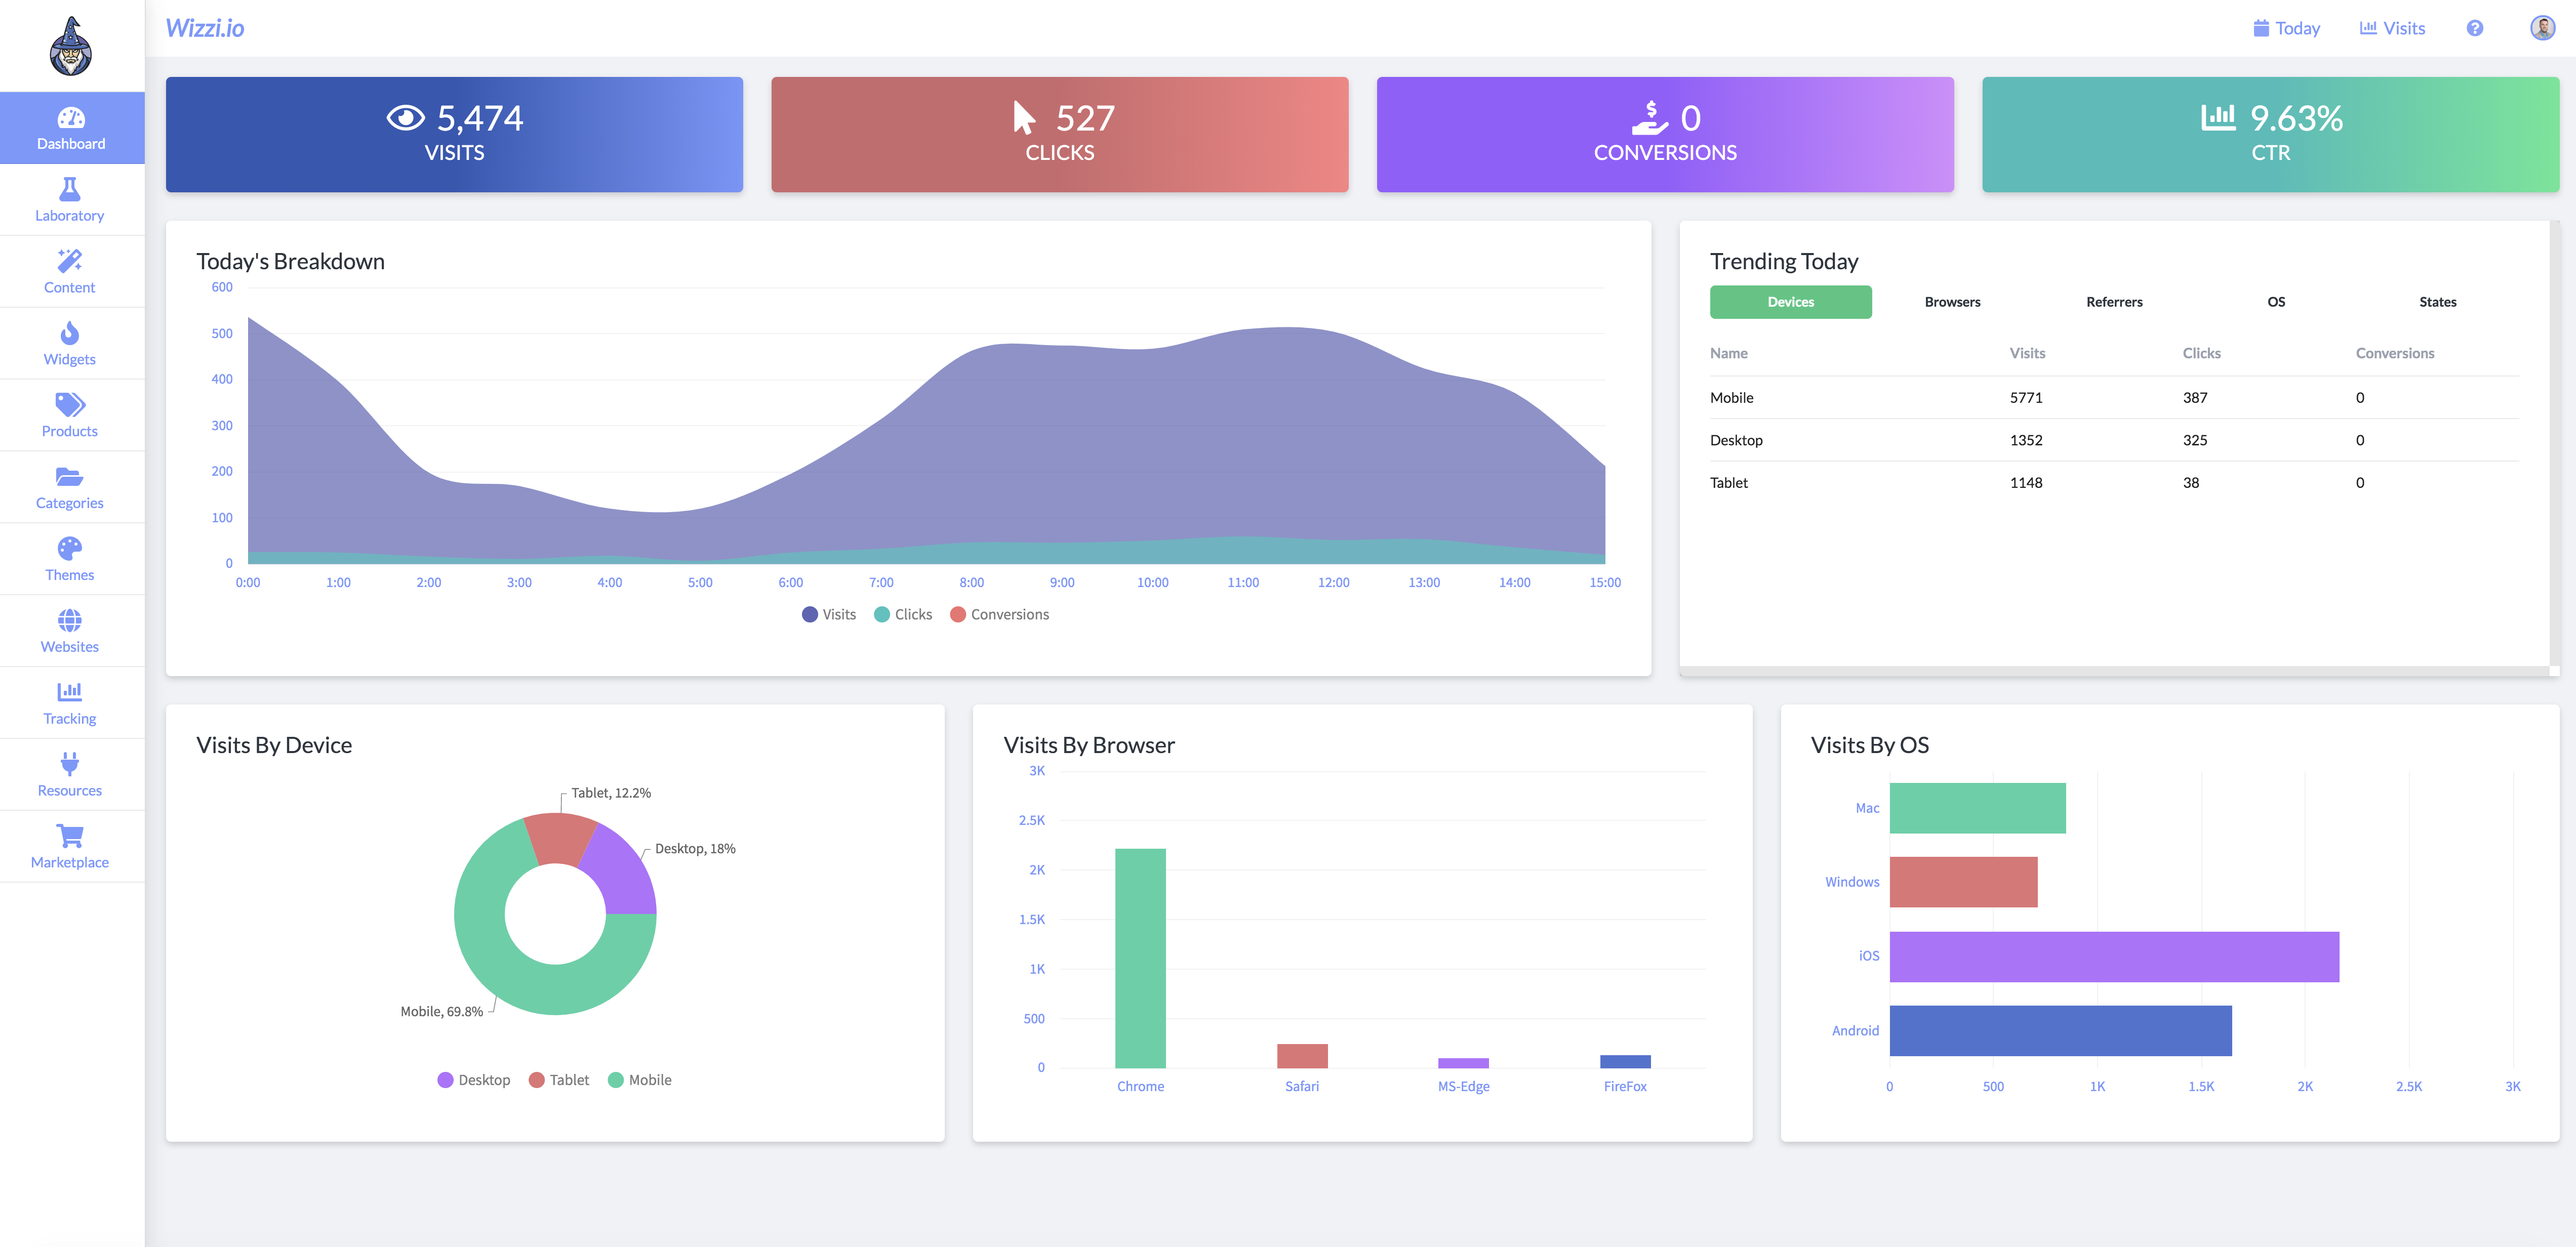The height and width of the screenshot is (1247, 2576).
Task: Open the Categories folder icon
Action: (x=70, y=477)
